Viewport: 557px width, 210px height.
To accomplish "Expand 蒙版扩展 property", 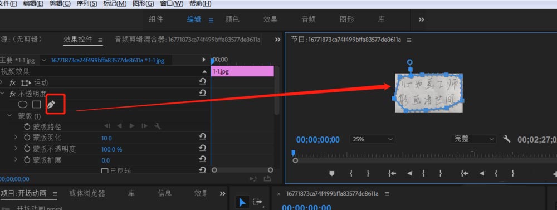I will [x=16, y=159].
